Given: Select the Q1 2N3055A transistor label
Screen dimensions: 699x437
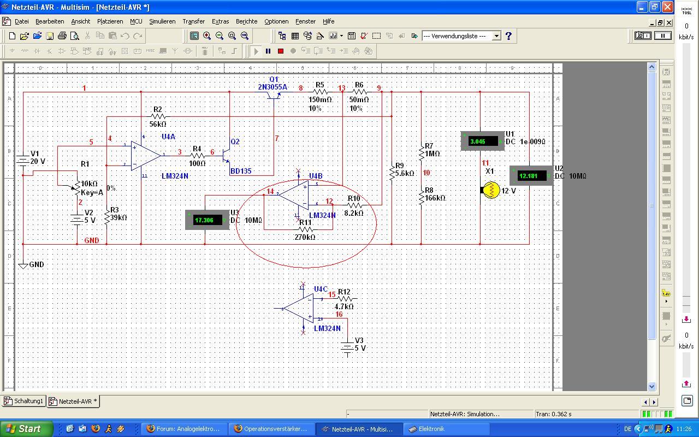Looking at the screenshot, I should tap(273, 87).
